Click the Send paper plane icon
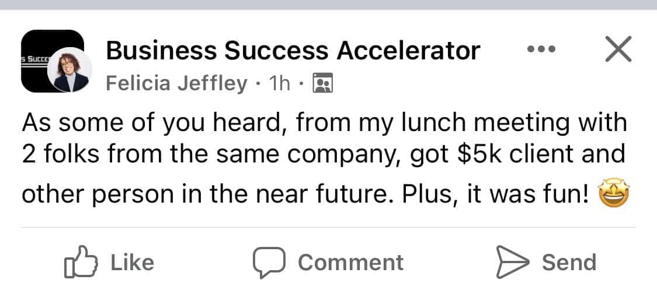Screen dimensions: 657x283 pyautogui.click(x=512, y=262)
